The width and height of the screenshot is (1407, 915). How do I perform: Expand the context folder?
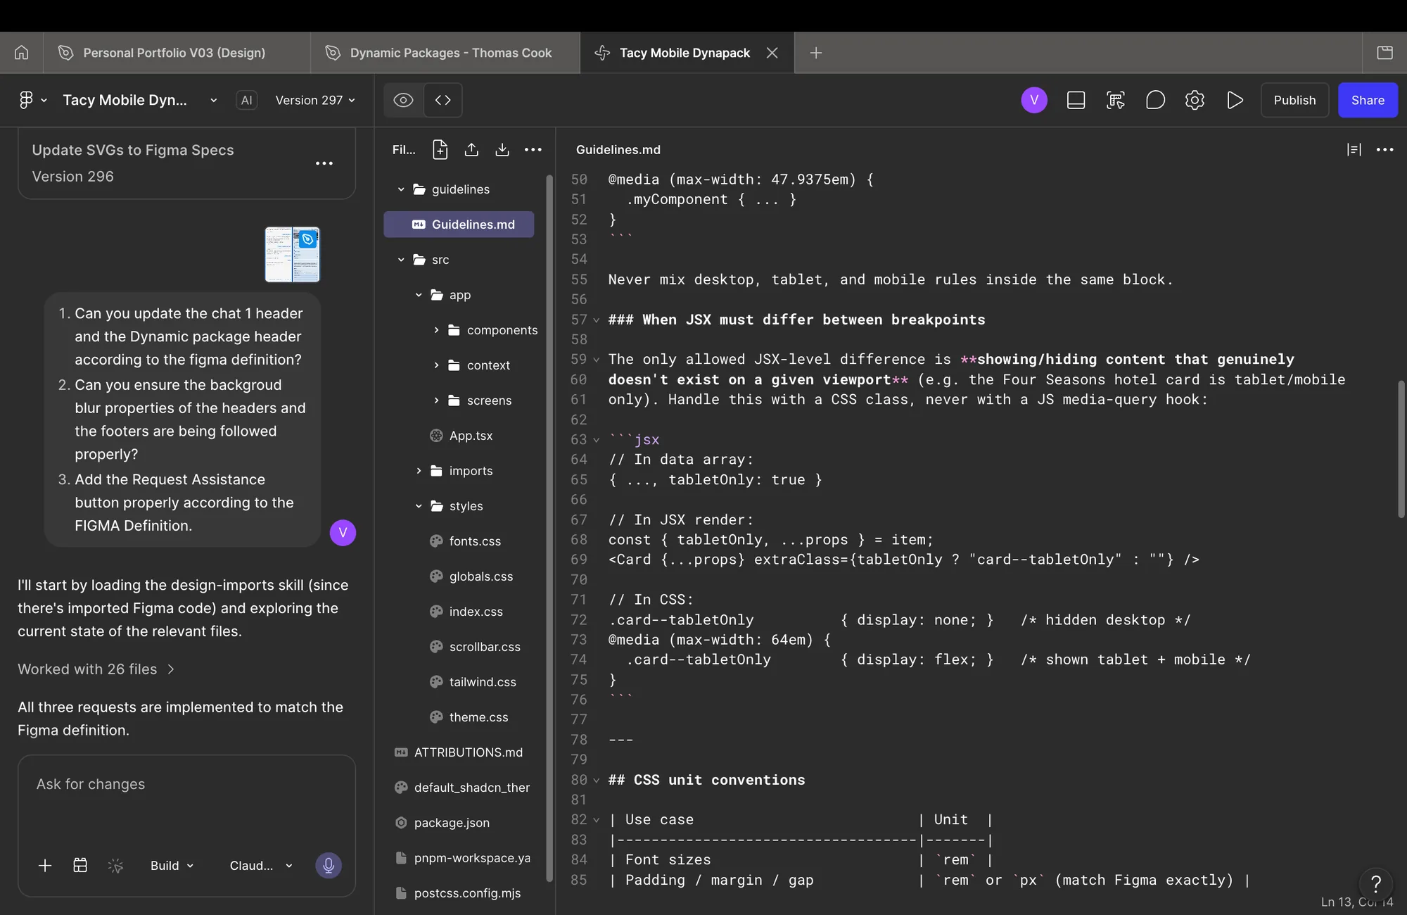[x=436, y=365]
